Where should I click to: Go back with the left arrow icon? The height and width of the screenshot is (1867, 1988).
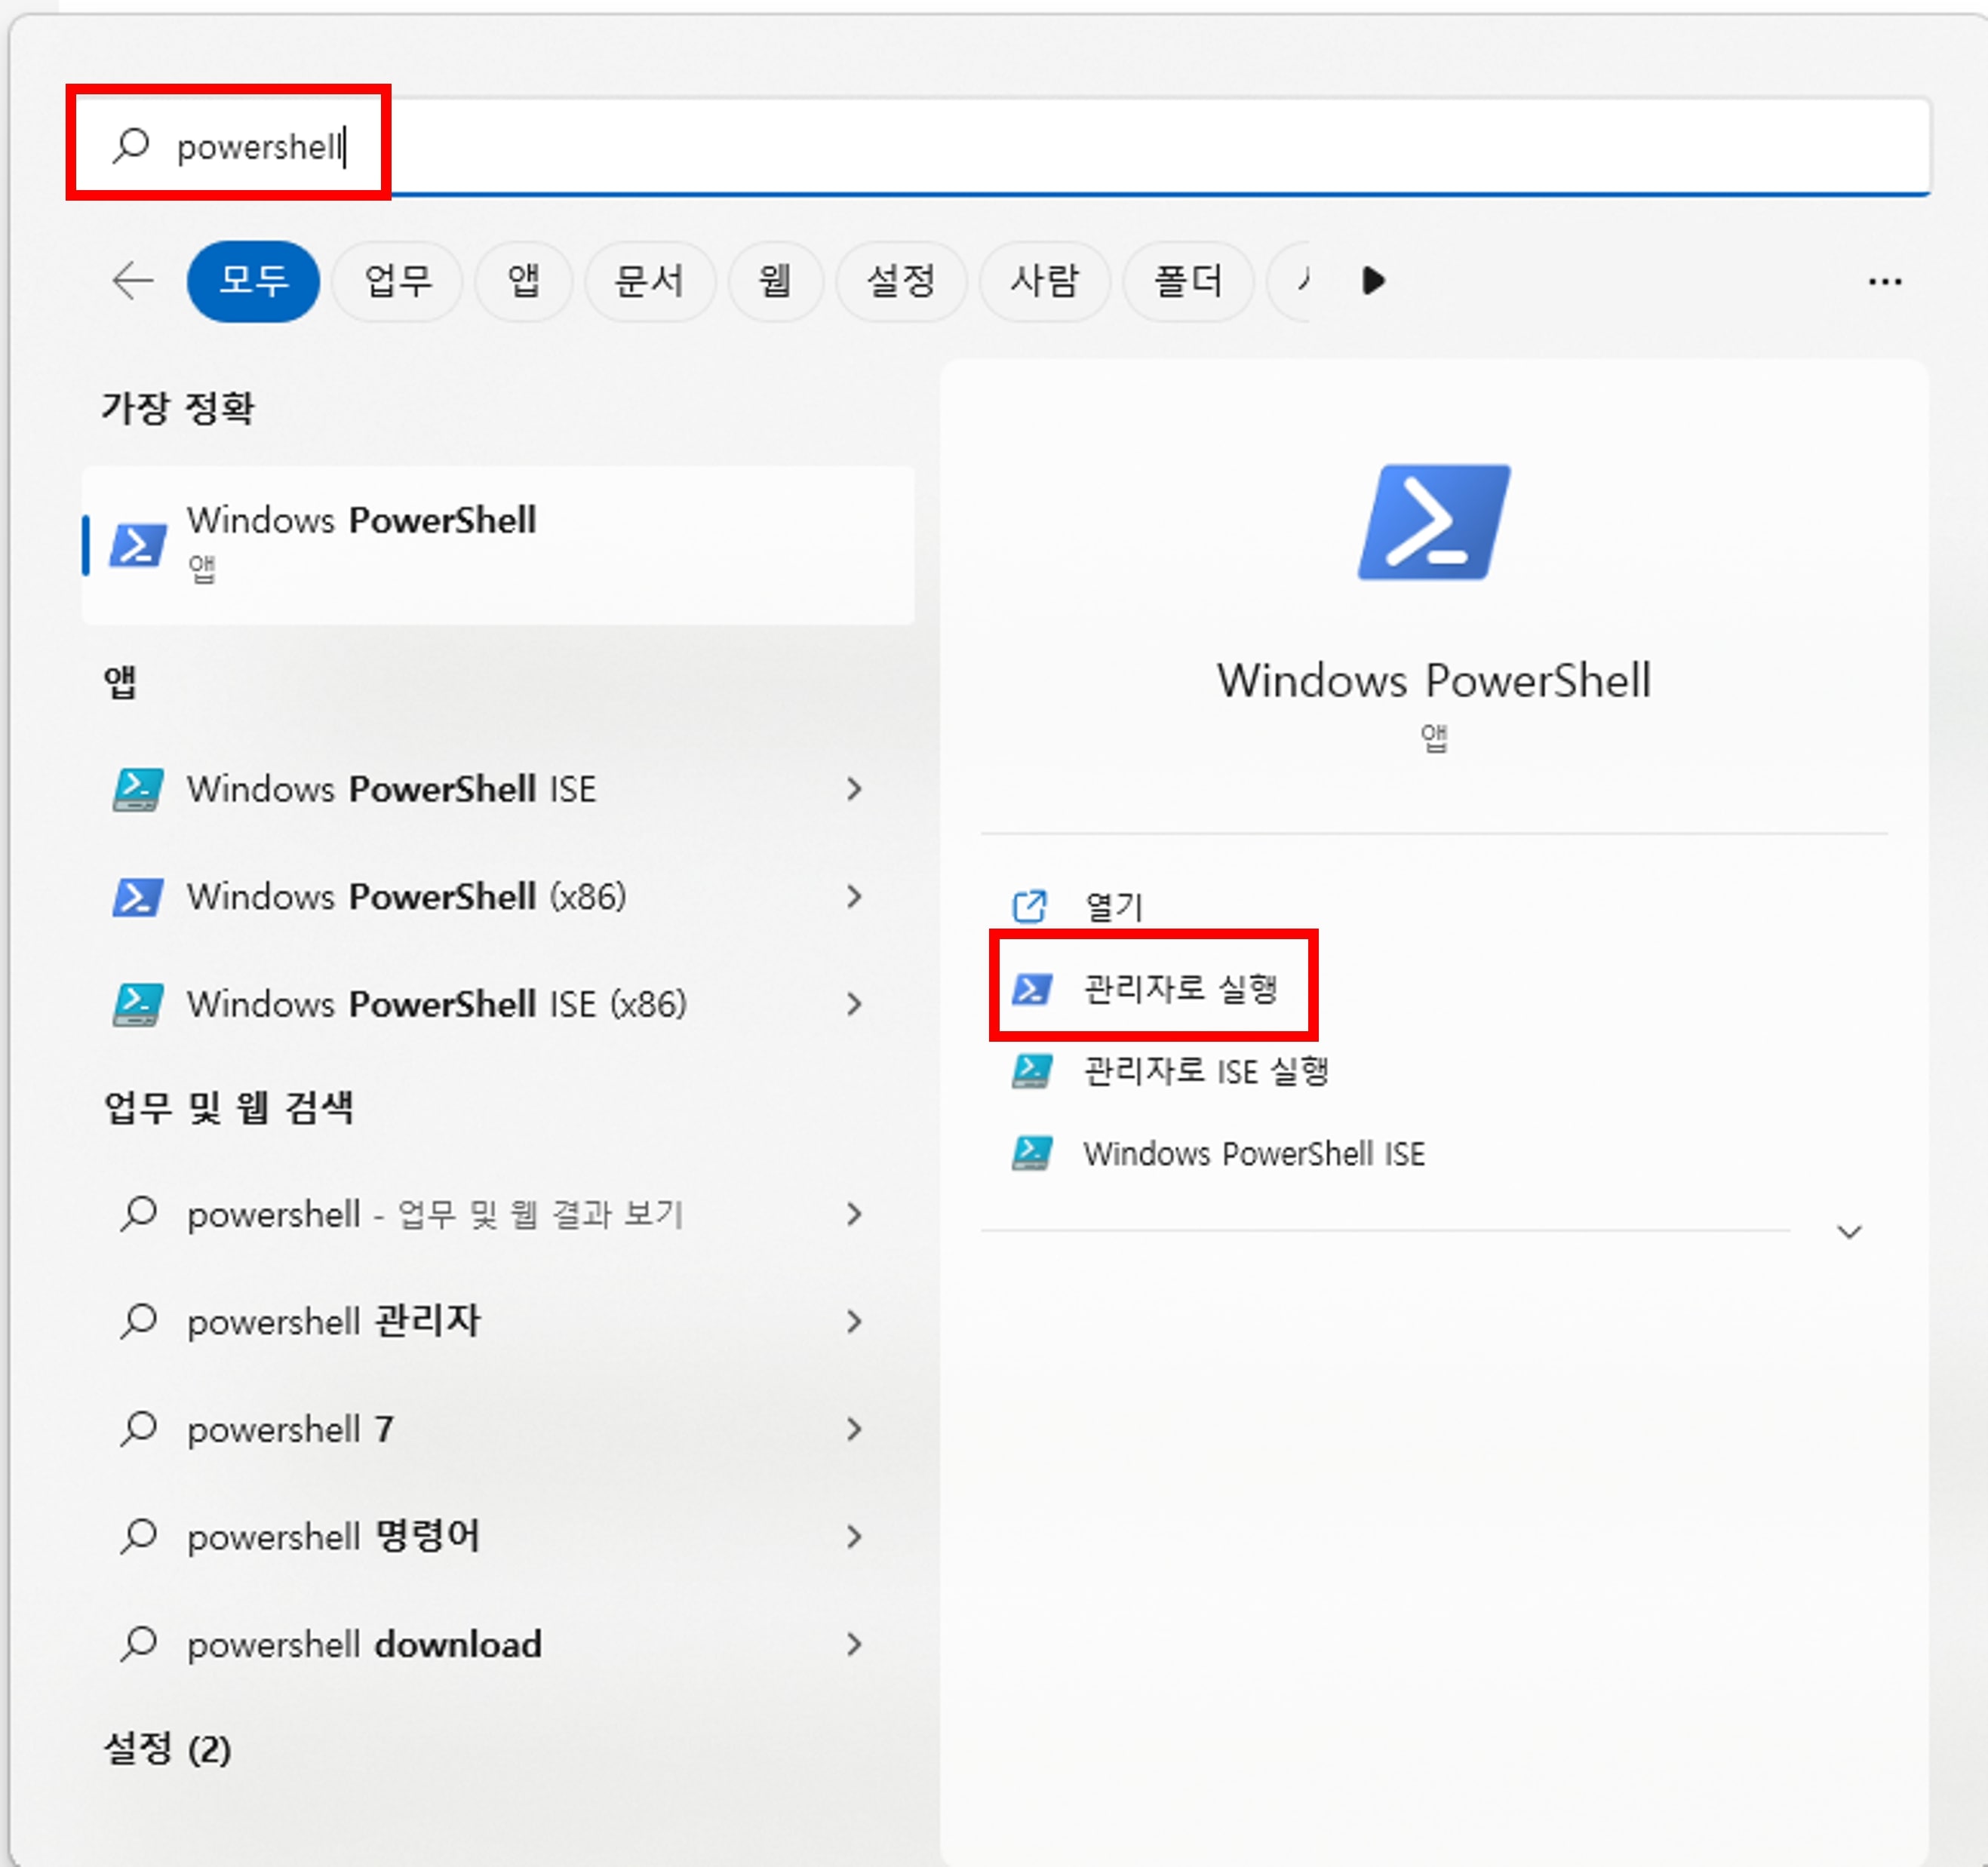[133, 281]
